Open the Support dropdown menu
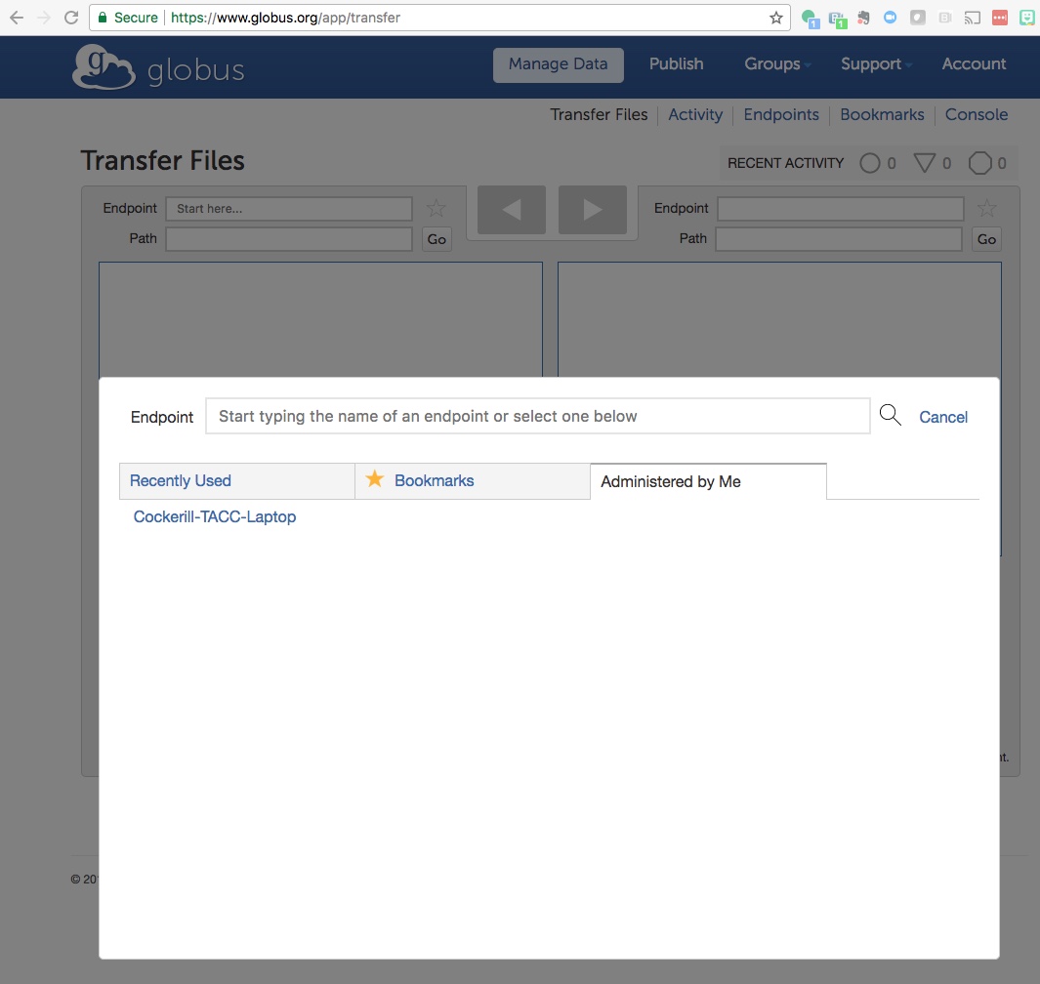This screenshot has width=1040, height=984. [x=876, y=64]
